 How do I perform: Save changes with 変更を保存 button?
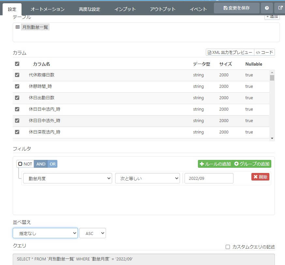236,8
